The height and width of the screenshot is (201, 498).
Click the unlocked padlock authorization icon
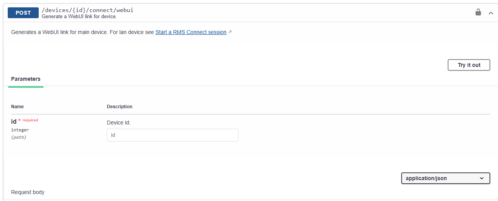tap(478, 12)
